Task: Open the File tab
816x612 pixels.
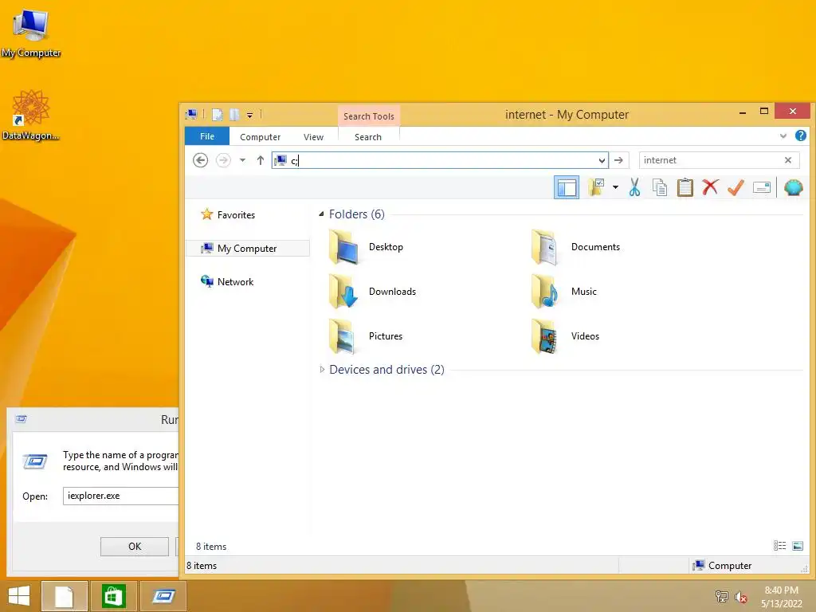Action: 207,136
